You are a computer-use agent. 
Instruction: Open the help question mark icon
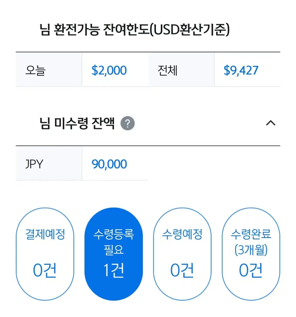pyautogui.click(x=128, y=123)
